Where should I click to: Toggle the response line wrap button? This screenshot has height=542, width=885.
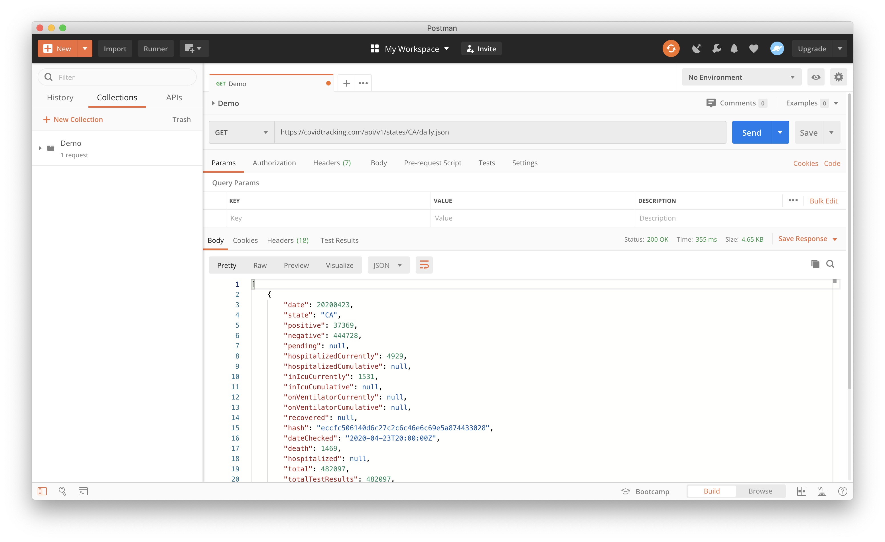tap(424, 265)
